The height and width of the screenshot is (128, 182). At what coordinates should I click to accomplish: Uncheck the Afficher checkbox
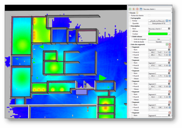(149, 31)
